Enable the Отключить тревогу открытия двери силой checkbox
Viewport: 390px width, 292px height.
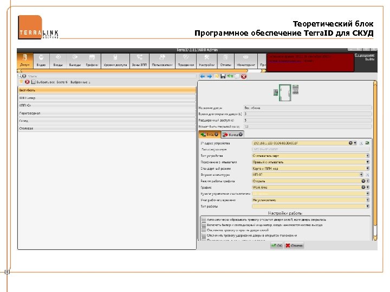point(204,230)
